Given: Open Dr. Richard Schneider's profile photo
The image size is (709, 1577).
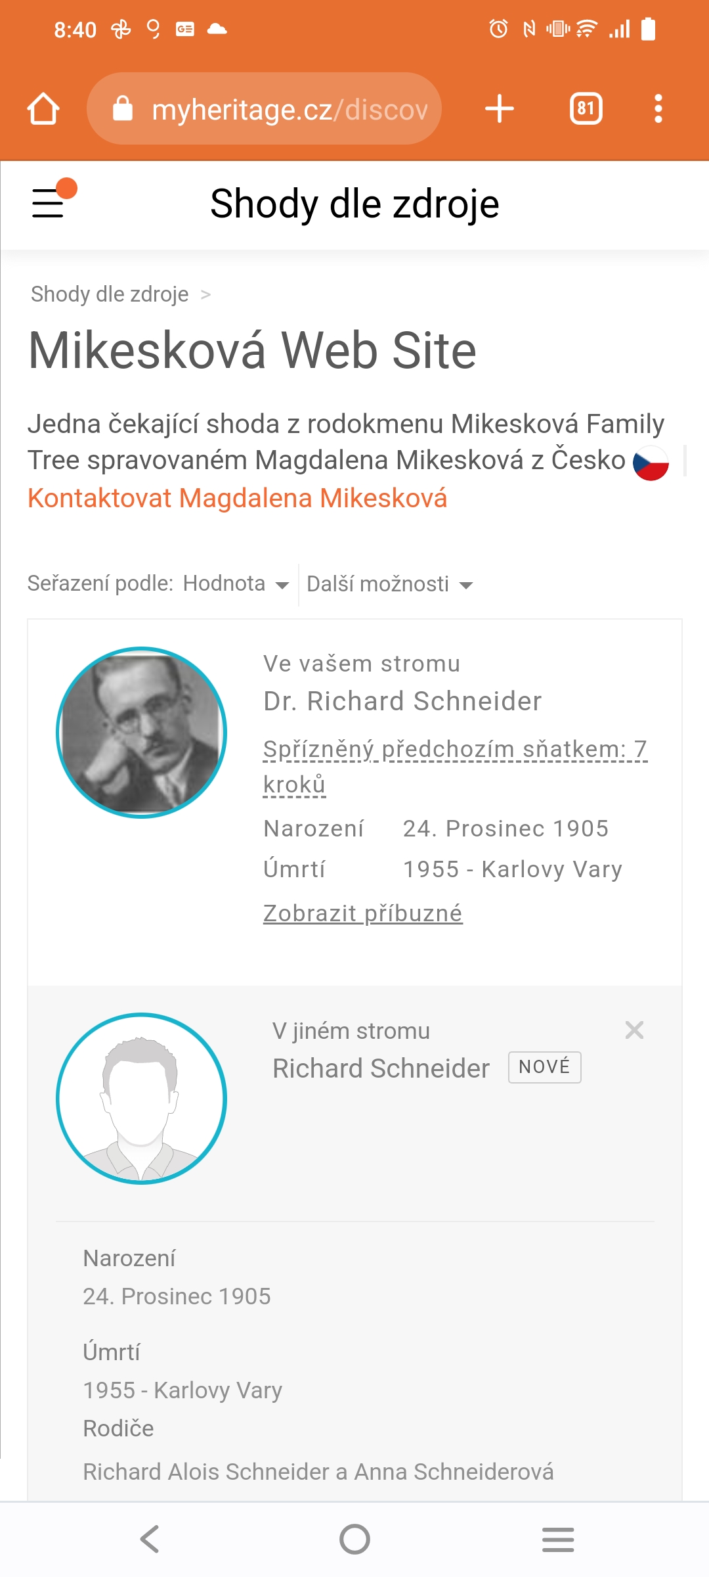Looking at the screenshot, I should coord(142,733).
